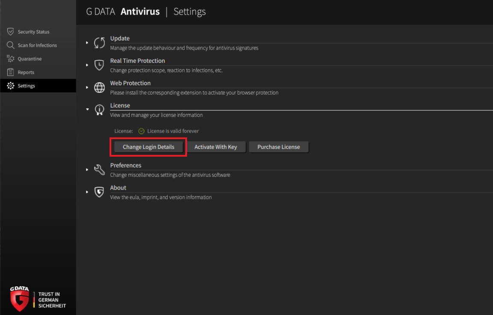This screenshot has height=315, width=493.
Task: Click the Real Time Protection shield-clock icon
Action: click(x=99, y=65)
